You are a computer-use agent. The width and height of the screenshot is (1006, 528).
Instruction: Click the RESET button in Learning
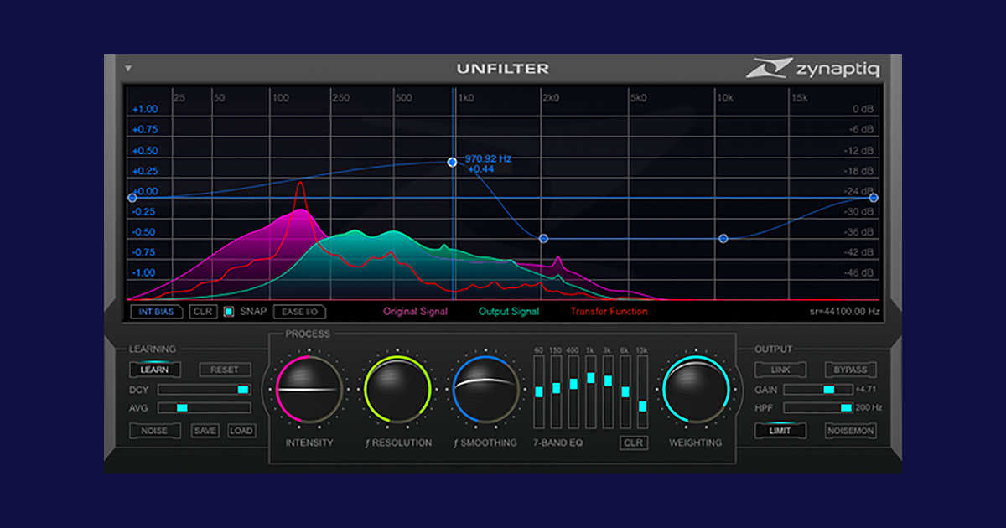pyautogui.click(x=225, y=370)
